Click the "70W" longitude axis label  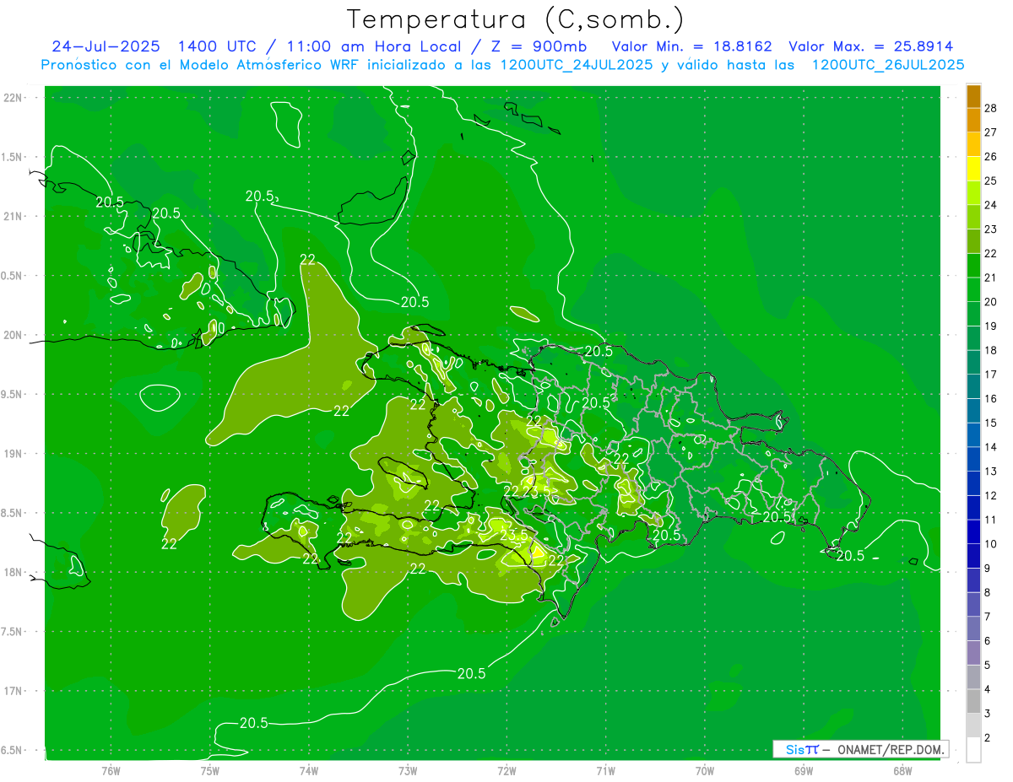705,770
